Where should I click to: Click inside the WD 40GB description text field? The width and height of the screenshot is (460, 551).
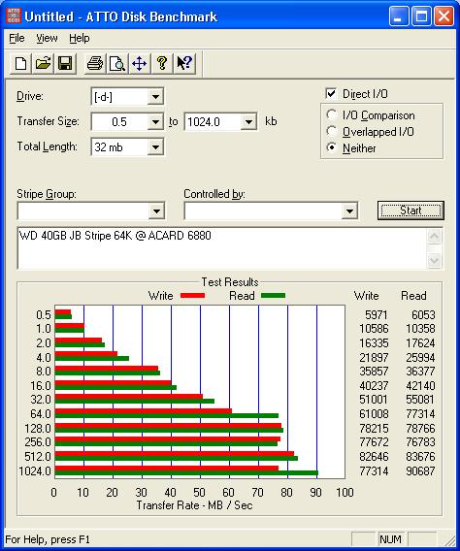(x=222, y=248)
